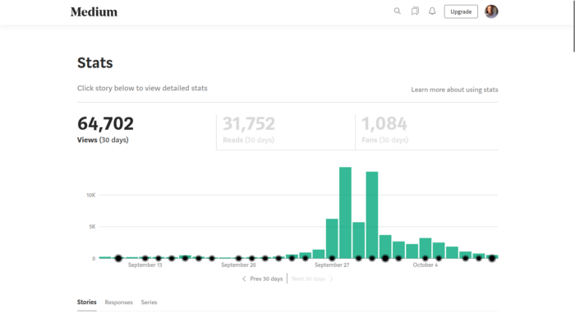
Task: Click the Upgrade button
Action: (x=461, y=12)
